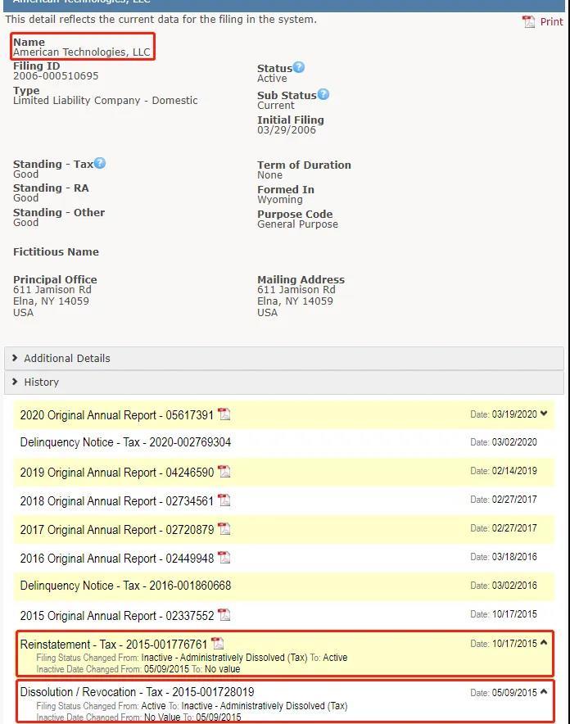
Task: Open the Status help icon
Action: click(299, 67)
